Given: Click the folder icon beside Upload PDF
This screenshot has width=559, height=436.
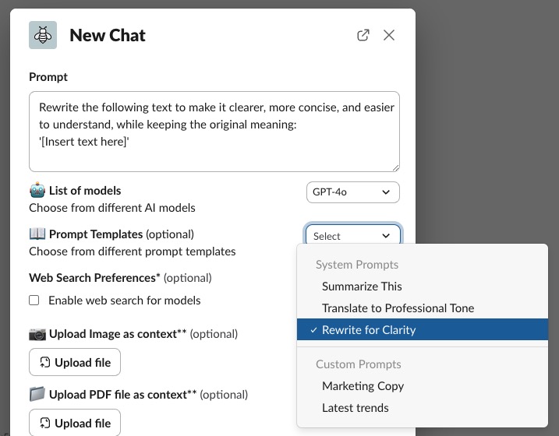Looking at the screenshot, I should pyautogui.click(x=37, y=394).
